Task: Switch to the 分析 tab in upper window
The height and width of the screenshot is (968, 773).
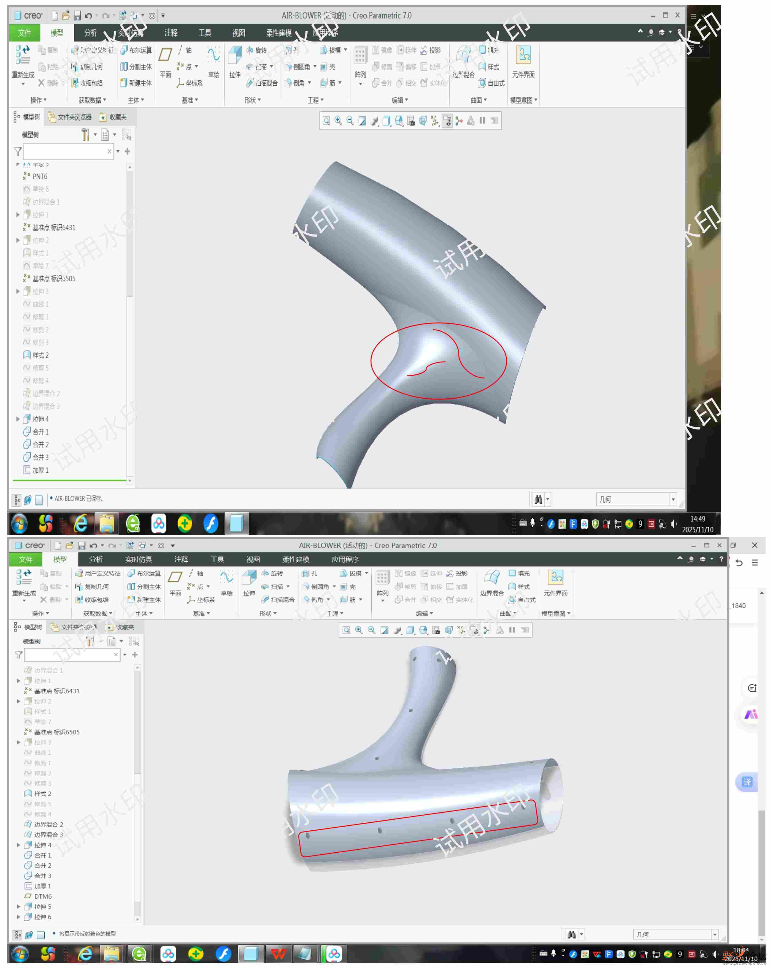Action: click(x=90, y=33)
